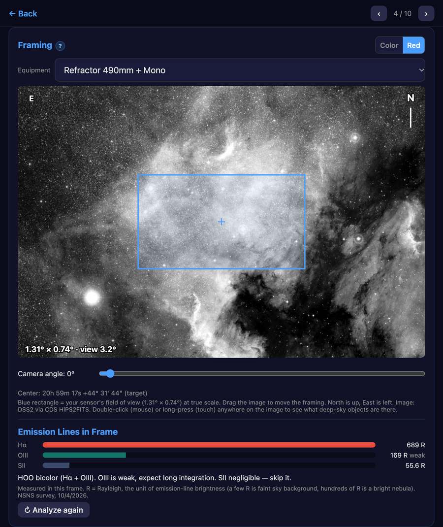
Task: Click the 'Framing' heading
Action: 35,45
